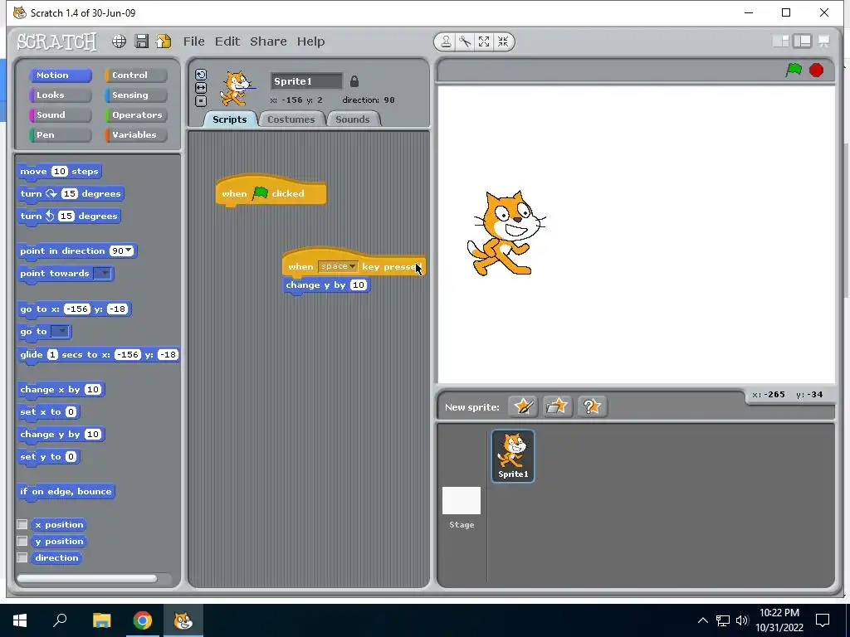Image resolution: width=850 pixels, height=637 pixels.
Task: Select the Motion block category
Action: point(60,75)
